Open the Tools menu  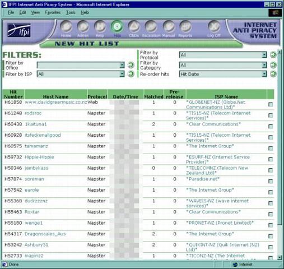(71, 12)
